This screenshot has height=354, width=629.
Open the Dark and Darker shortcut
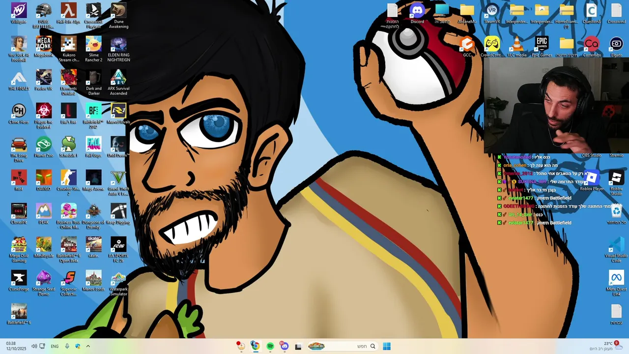tap(93, 82)
